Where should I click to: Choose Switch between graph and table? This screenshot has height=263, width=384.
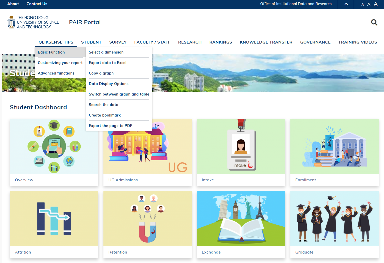tap(119, 94)
